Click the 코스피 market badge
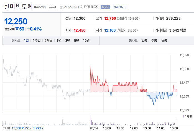Image resolution: width=194 pixels, height=133 pixels. pos(52,7)
